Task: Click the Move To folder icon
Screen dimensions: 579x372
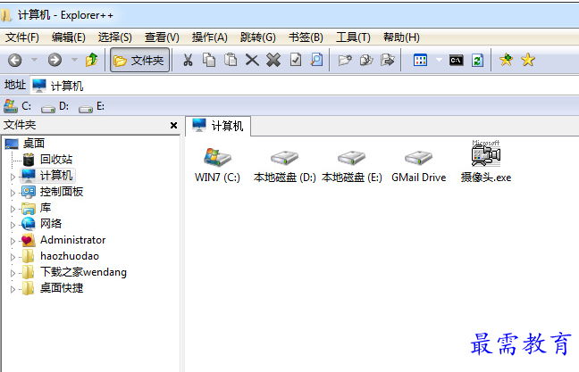Action: [388, 60]
